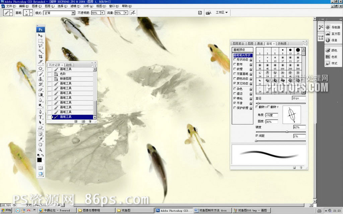The height and width of the screenshot is (214, 343).
Task: Open the tool preset picker arrow
Action: (11, 13)
